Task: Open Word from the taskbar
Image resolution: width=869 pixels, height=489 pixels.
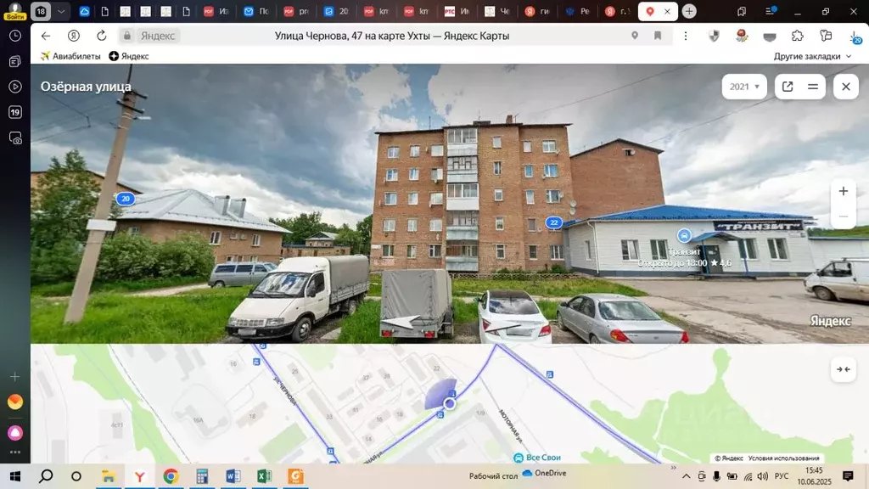Action: pos(233,476)
